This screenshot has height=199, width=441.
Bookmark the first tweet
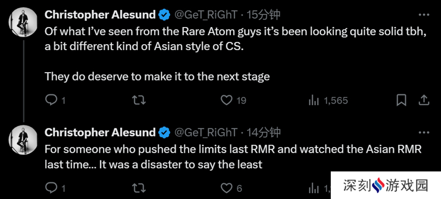tap(401, 100)
